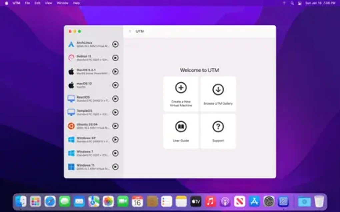Select the Debian 11 entry name
340x212 pixels.
tap(84, 56)
